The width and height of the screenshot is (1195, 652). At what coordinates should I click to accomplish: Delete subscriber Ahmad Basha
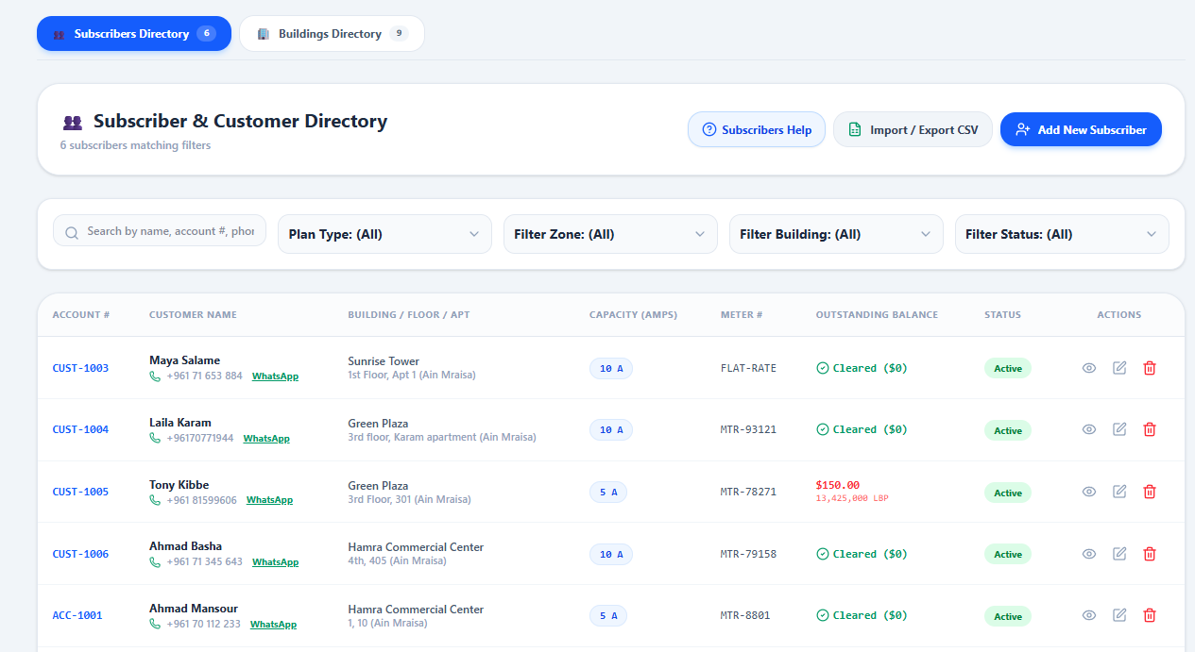1150,554
